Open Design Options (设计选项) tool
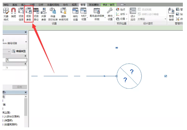Viewport: 187px width, 130px height. click(133, 14)
